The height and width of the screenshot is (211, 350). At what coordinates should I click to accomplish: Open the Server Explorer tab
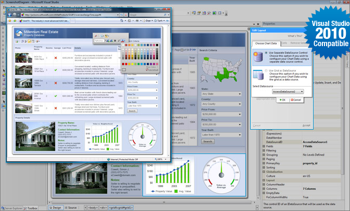click(x=11, y=208)
